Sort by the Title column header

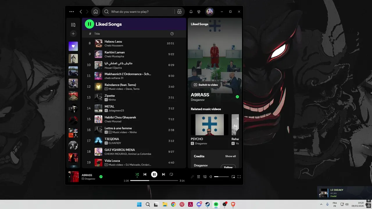tap(97, 34)
